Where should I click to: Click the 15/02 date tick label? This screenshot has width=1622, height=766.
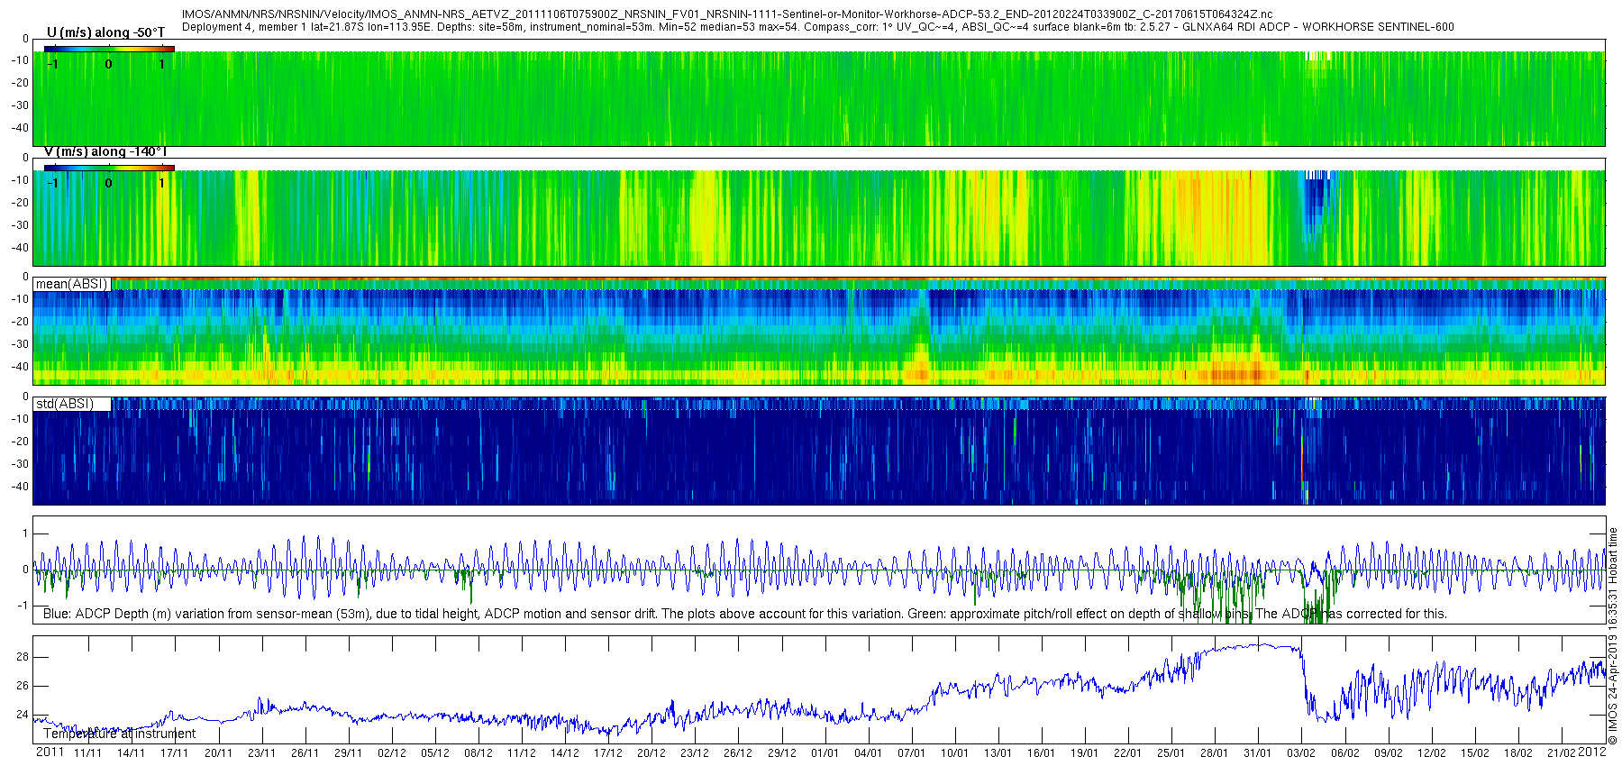[1474, 753]
